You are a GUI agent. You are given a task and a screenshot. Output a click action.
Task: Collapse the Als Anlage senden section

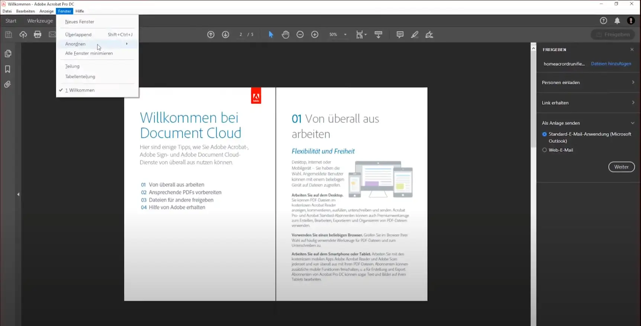(x=632, y=123)
